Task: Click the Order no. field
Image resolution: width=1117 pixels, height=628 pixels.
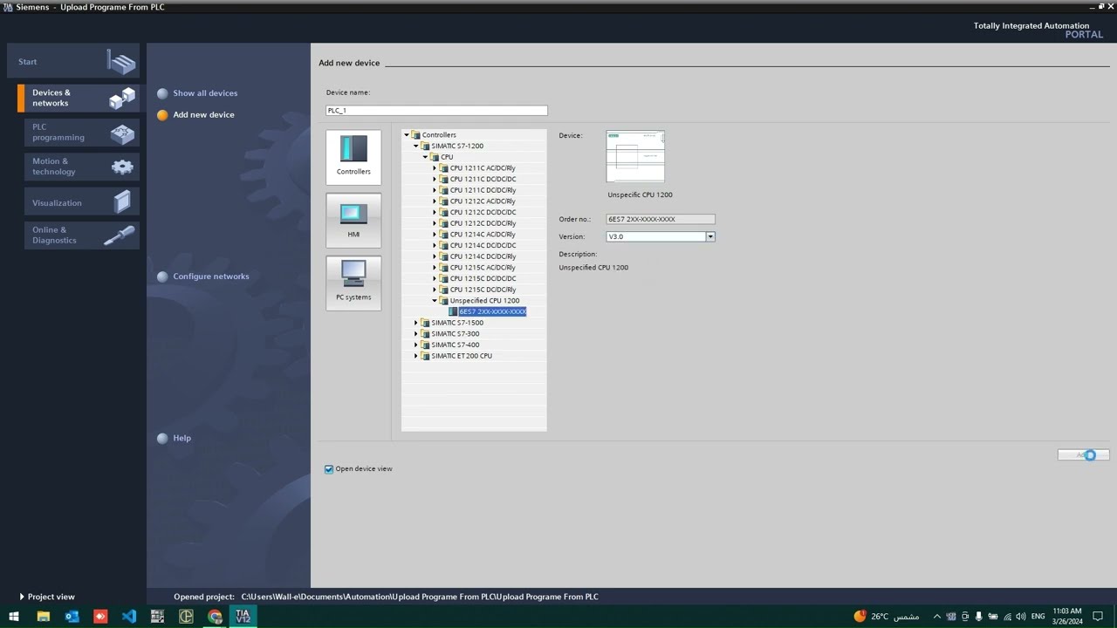Action: pos(661,219)
